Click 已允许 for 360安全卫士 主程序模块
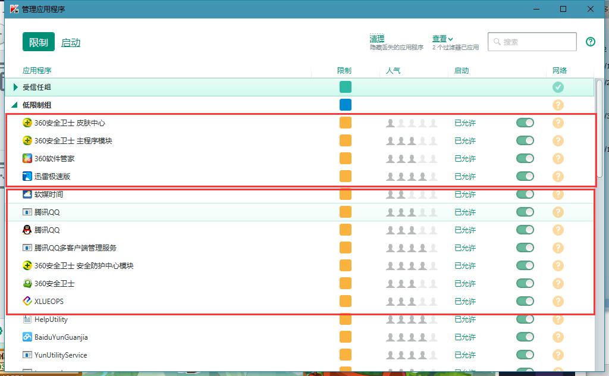 465,140
